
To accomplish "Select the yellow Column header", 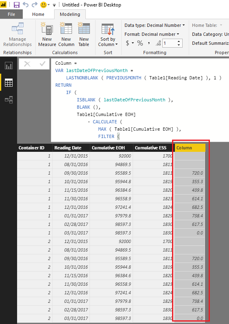I will click(x=190, y=148).
